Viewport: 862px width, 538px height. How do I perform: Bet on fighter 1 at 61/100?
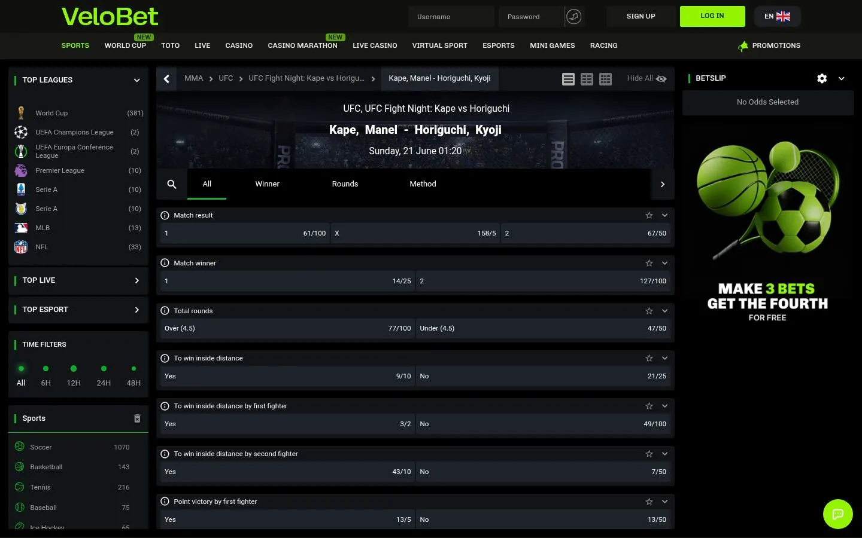pyautogui.click(x=245, y=233)
